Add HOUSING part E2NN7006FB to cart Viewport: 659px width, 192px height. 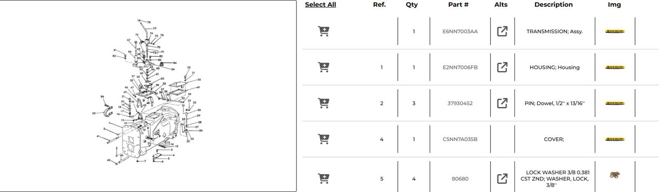tap(324, 67)
